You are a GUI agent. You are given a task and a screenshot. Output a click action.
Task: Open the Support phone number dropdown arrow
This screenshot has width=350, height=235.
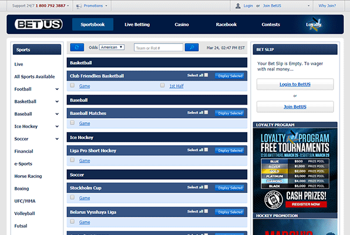point(68,6)
